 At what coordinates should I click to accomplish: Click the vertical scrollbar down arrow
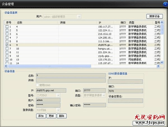(162, 63)
